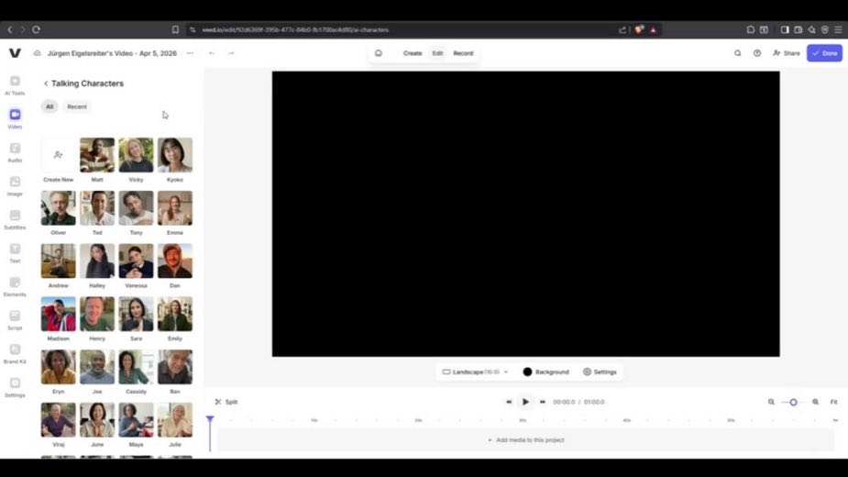Click the chat bubble icon beside Create
848x477 pixels.
(379, 53)
